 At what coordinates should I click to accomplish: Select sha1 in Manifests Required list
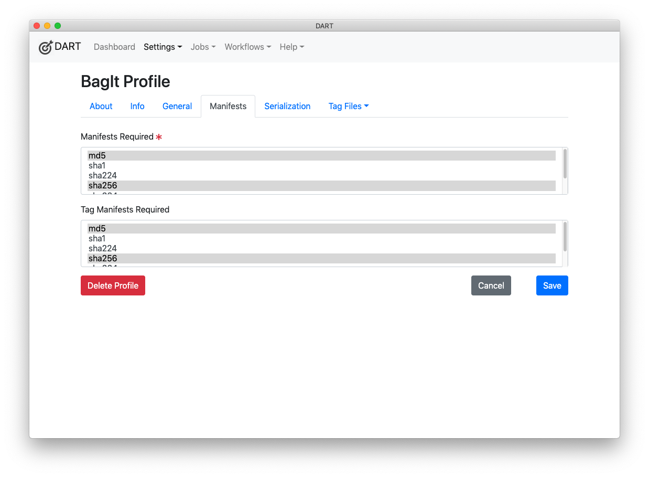point(210,165)
